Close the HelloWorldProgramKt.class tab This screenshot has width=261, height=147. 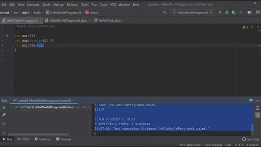click(90, 20)
